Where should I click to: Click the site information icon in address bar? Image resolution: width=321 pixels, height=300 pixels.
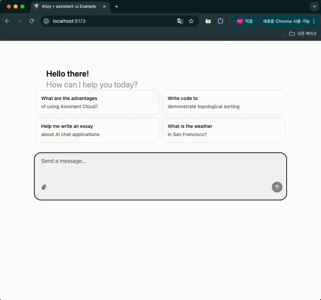click(x=47, y=21)
